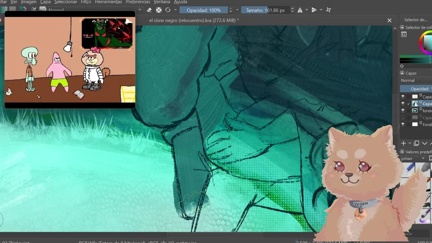Select the fondo layer row

(416, 110)
